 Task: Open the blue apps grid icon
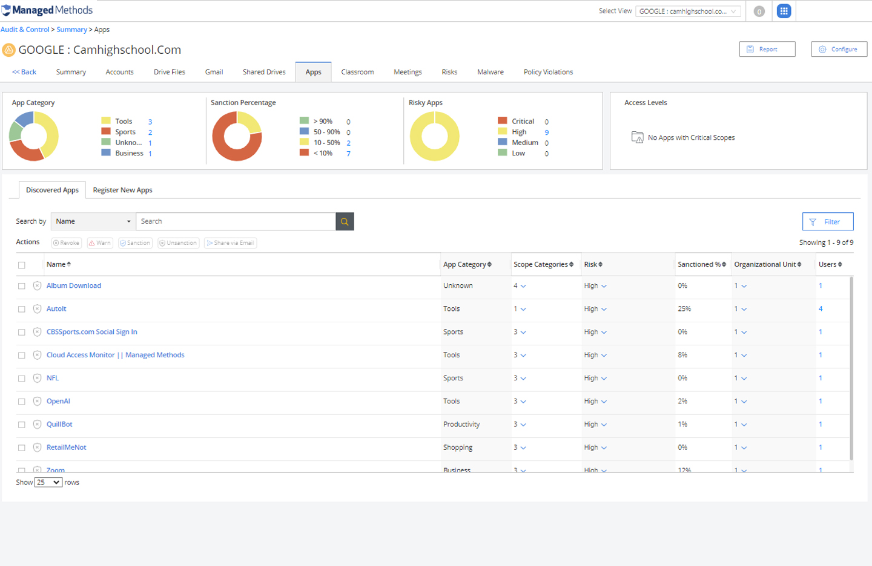point(784,11)
